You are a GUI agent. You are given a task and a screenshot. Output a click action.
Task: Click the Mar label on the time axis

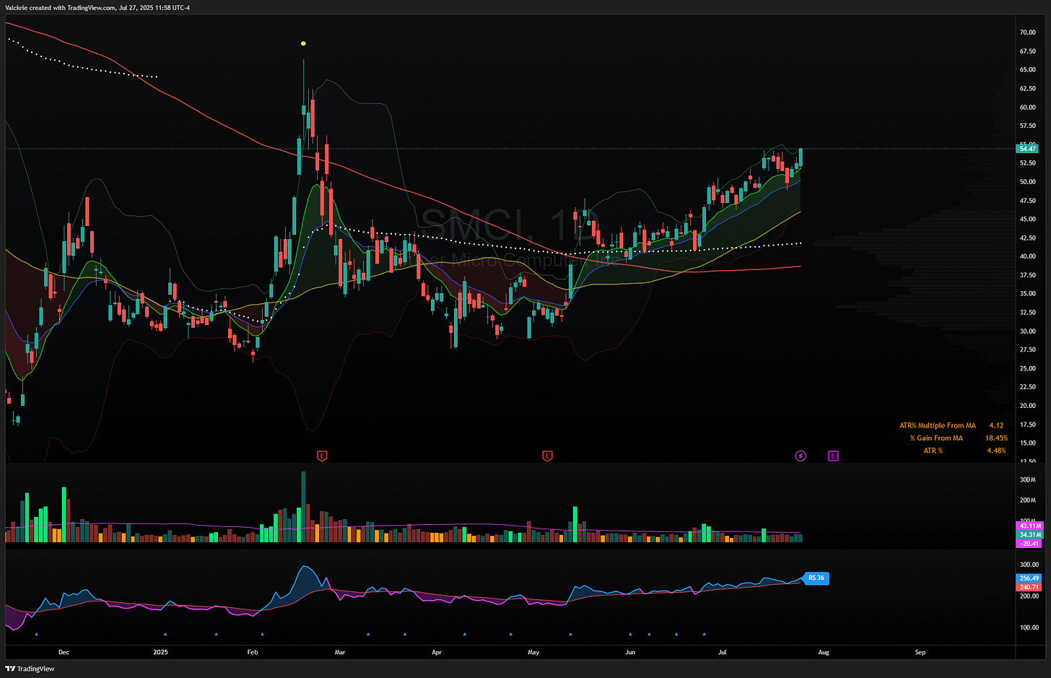pyautogui.click(x=340, y=652)
